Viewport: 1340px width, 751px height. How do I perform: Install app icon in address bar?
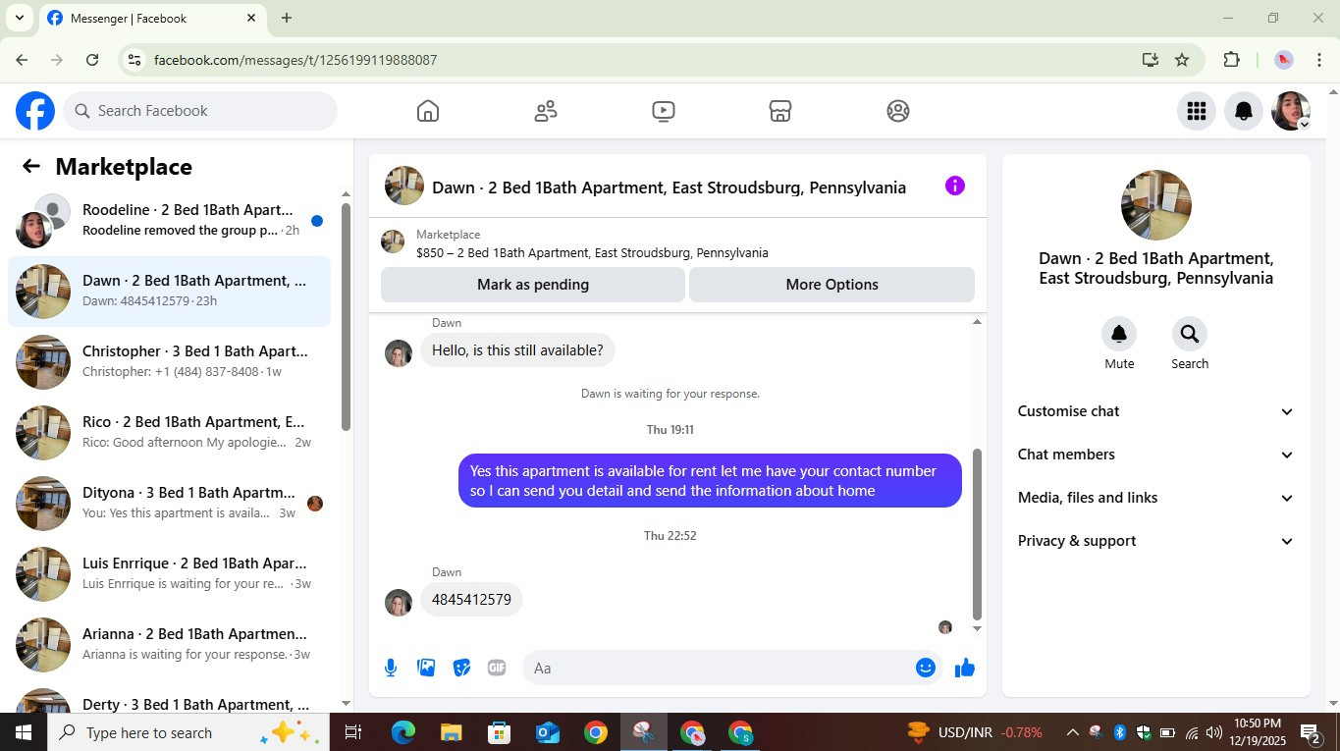pyautogui.click(x=1151, y=60)
